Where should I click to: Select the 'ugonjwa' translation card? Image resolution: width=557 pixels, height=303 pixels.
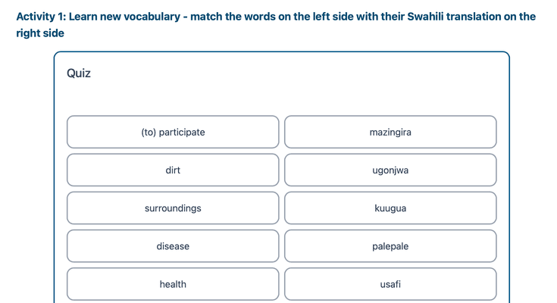pos(390,170)
